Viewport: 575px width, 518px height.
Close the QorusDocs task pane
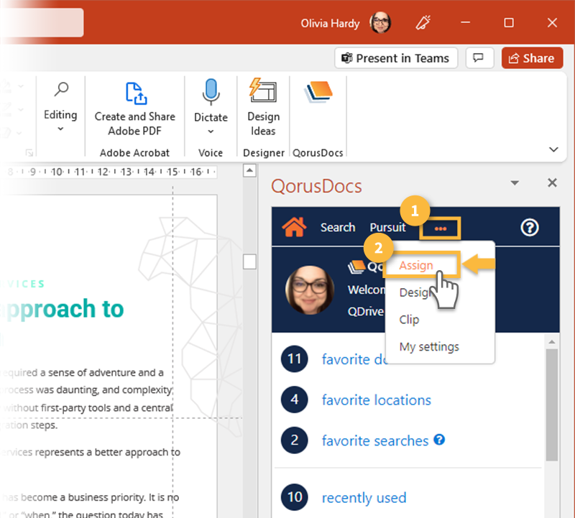(x=552, y=182)
